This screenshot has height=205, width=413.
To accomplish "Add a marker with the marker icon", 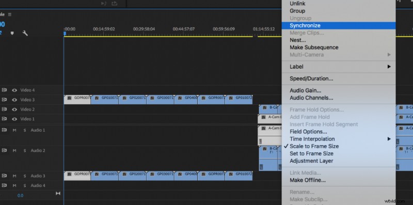I will (x=12, y=33).
